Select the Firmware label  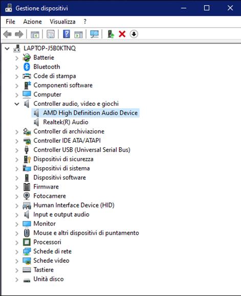click(x=46, y=187)
